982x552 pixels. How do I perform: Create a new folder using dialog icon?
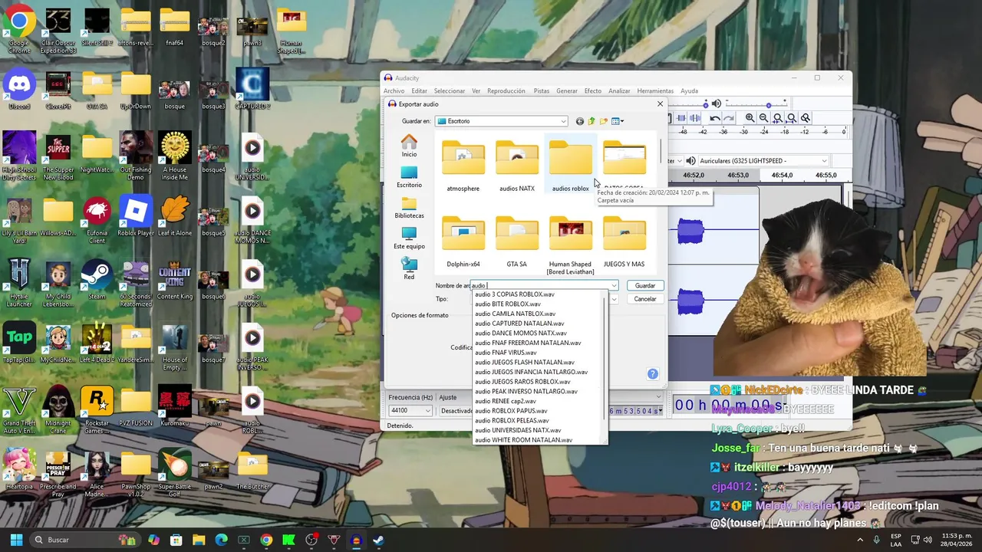[x=604, y=121]
